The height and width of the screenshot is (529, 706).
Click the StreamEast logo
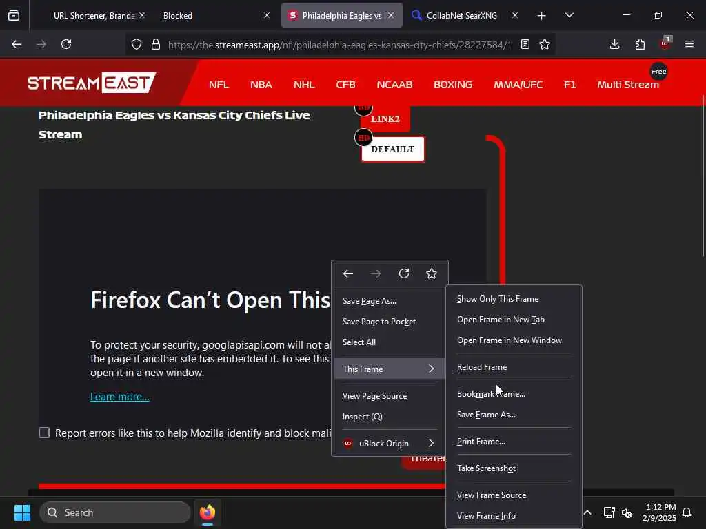click(x=92, y=83)
